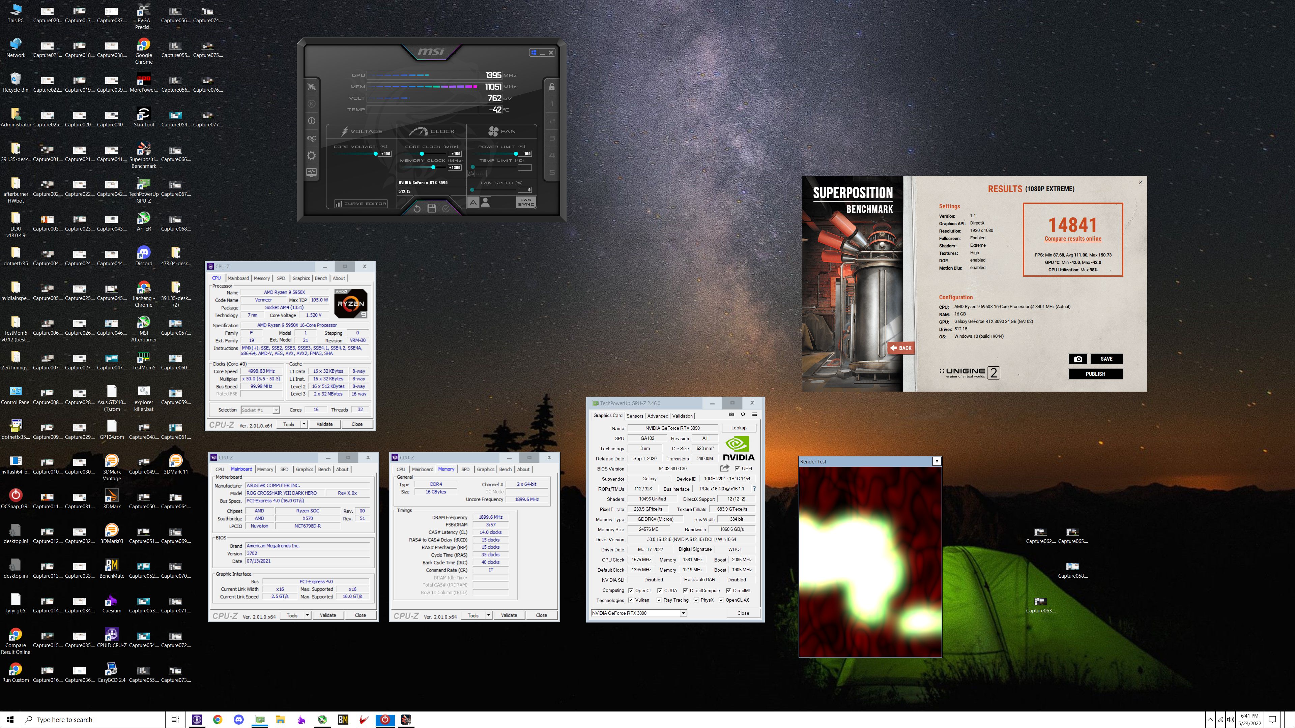This screenshot has height=728, width=1295.
Task: Open Tools dropdown arrow in CPU-Z Memory window
Action: click(488, 615)
